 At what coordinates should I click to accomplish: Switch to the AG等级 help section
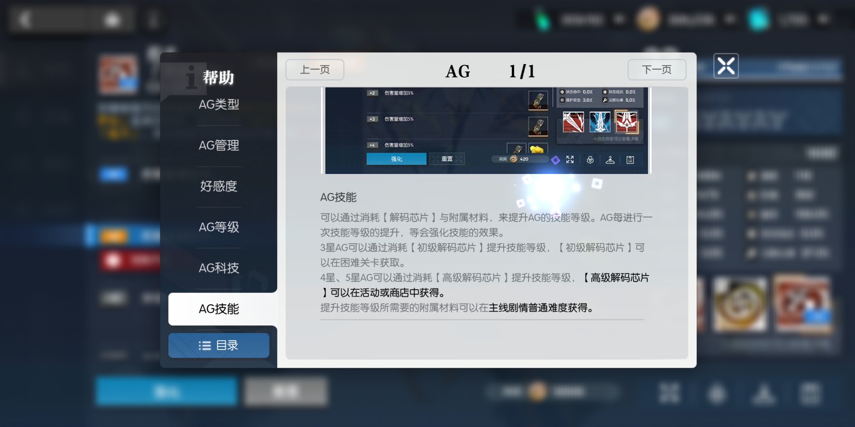point(219,227)
